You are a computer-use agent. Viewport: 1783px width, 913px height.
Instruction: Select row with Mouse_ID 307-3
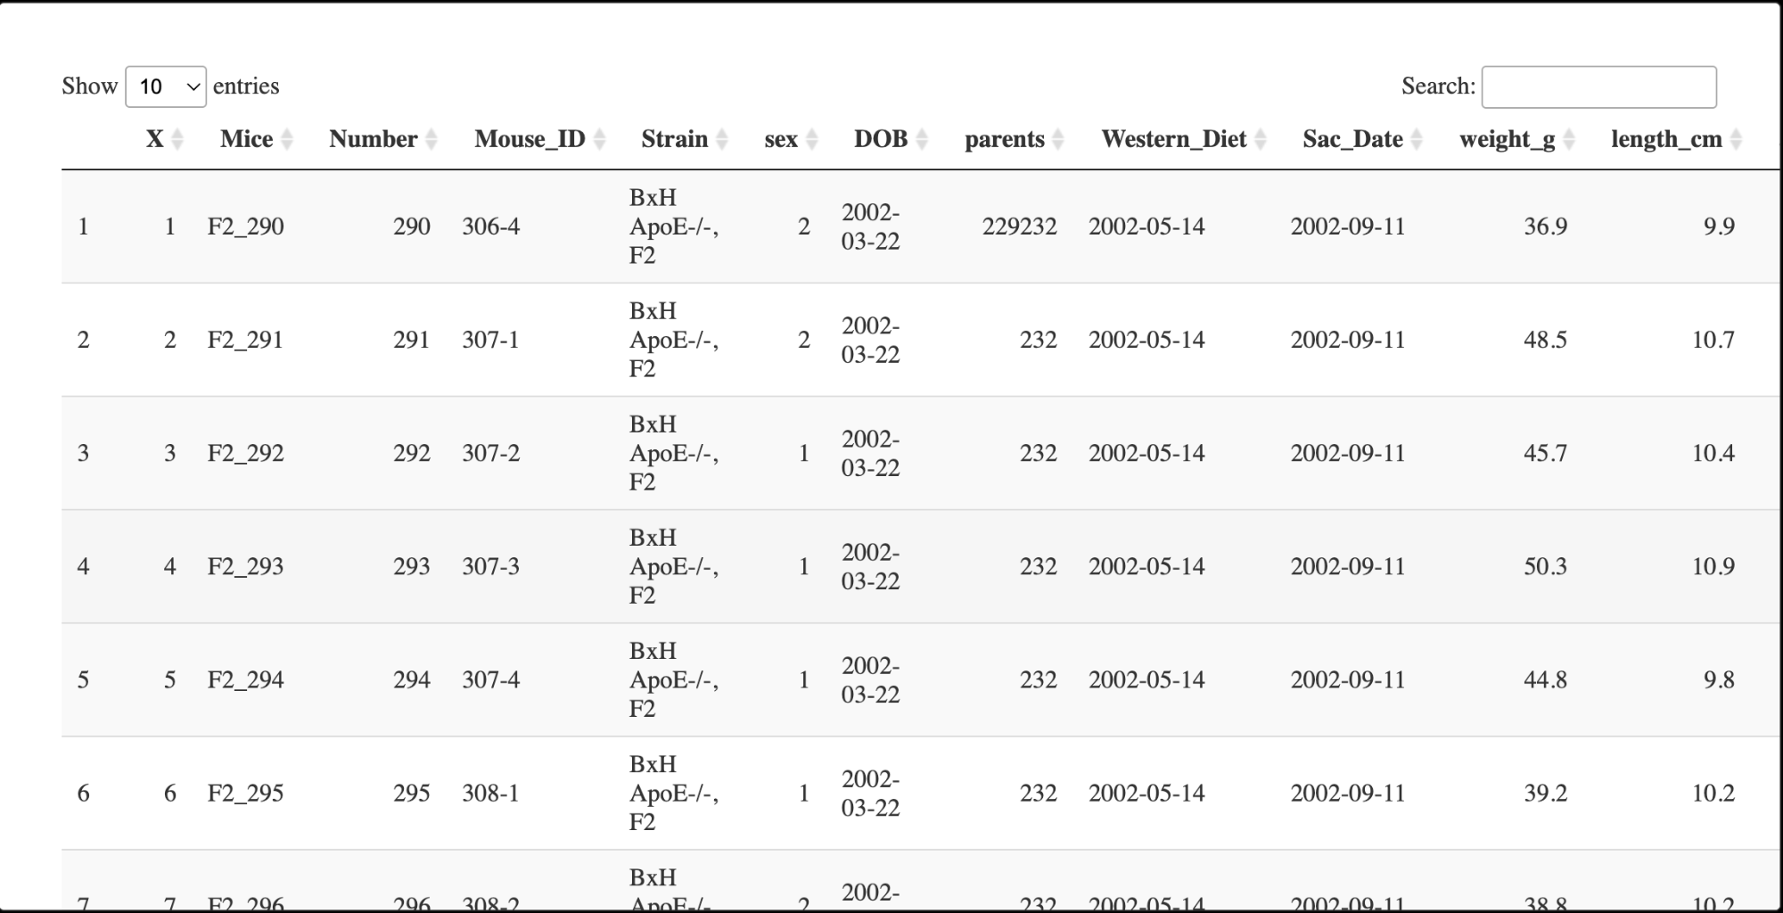pos(920,566)
